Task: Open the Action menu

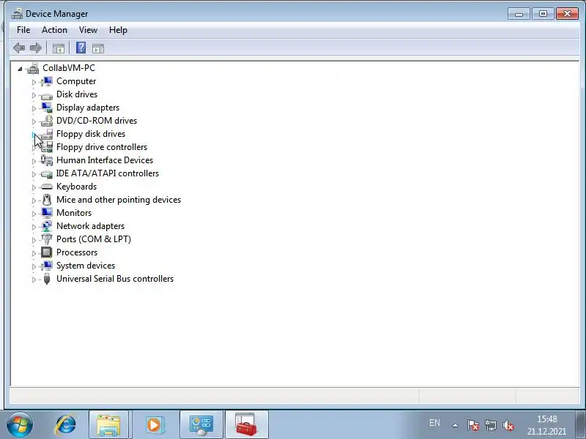Action: click(x=54, y=30)
